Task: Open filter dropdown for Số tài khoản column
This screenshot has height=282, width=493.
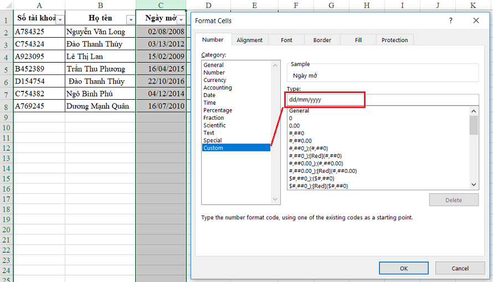Action: [x=60, y=19]
